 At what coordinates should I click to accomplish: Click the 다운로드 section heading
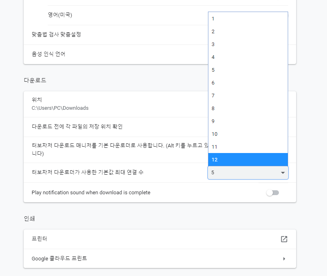coord(35,80)
